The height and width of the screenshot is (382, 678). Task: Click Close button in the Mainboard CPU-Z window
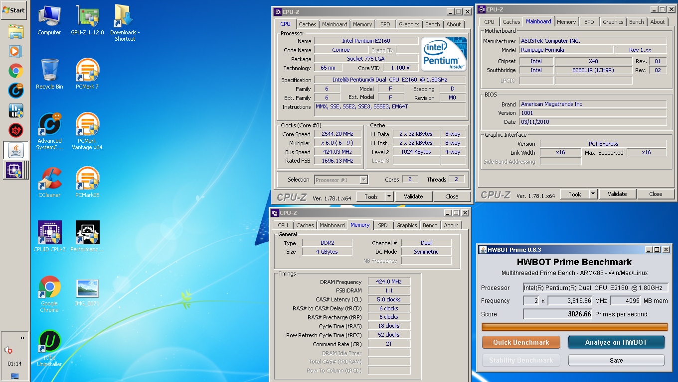pos(656,194)
